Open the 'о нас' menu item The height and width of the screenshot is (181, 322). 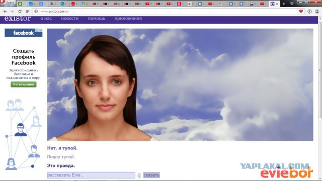[46, 19]
